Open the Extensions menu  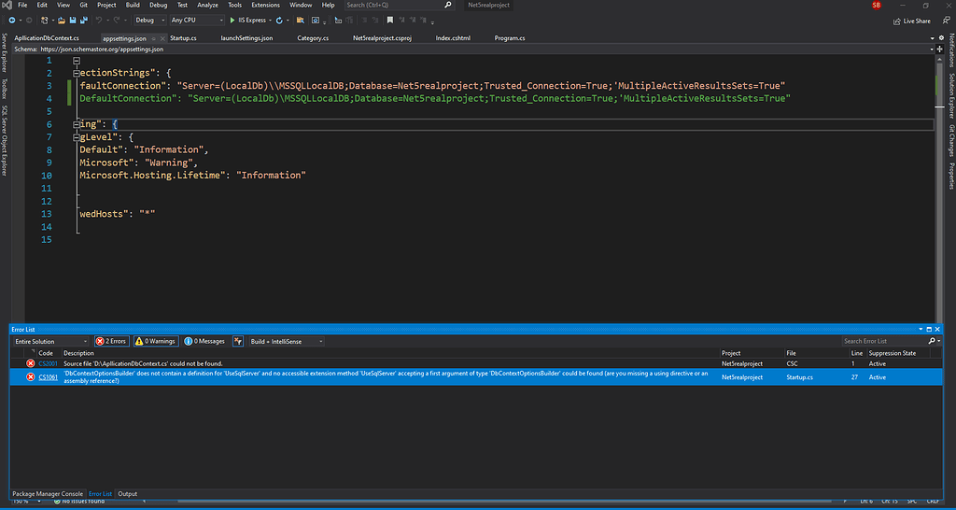tap(265, 6)
